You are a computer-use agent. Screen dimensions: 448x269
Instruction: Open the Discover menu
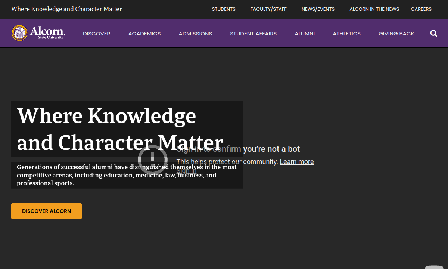tap(96, 34)
